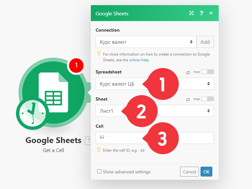Screen dimensions: 252x189
Task: Click the Google Sheets module title
Action: point(53,140)
